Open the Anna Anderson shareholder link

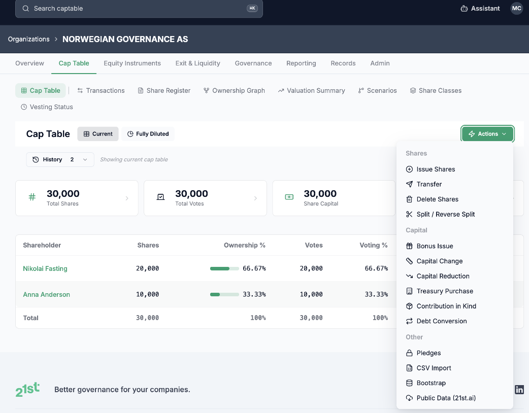point(47,294)
